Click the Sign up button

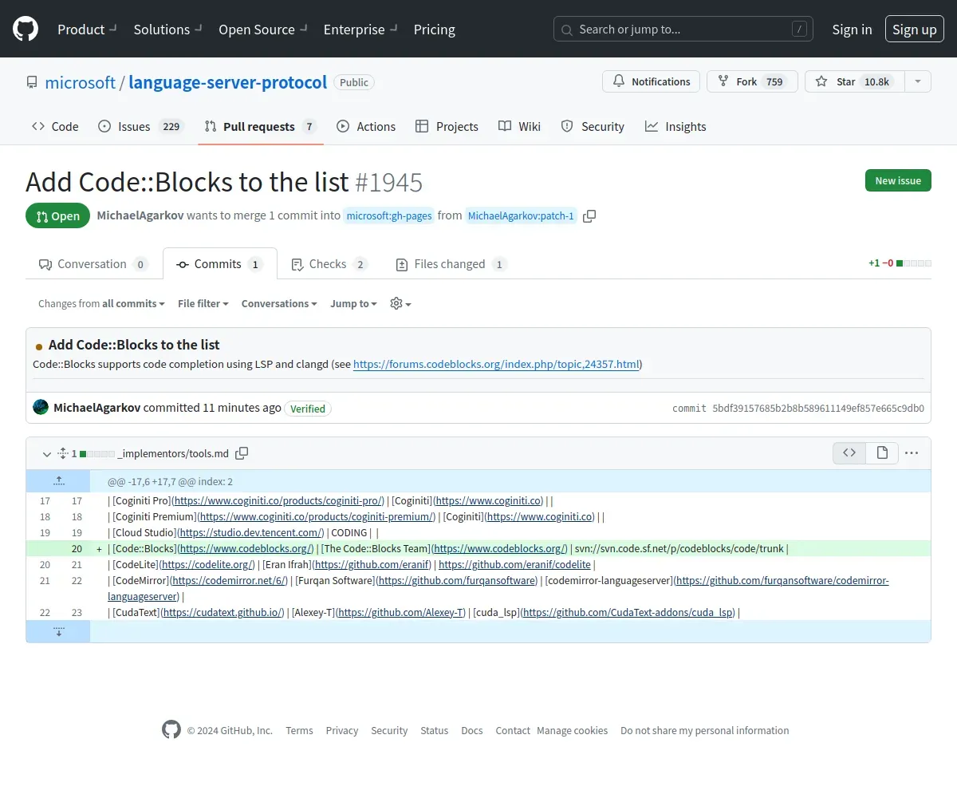coord(915,30)
